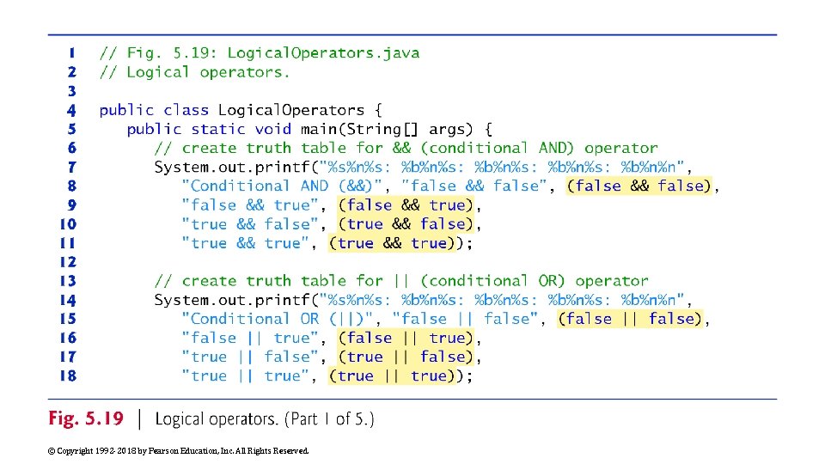This screenshot has width=825, height=464.
Task: Click the string "false || true" on line 16
Action: point(250,338)
